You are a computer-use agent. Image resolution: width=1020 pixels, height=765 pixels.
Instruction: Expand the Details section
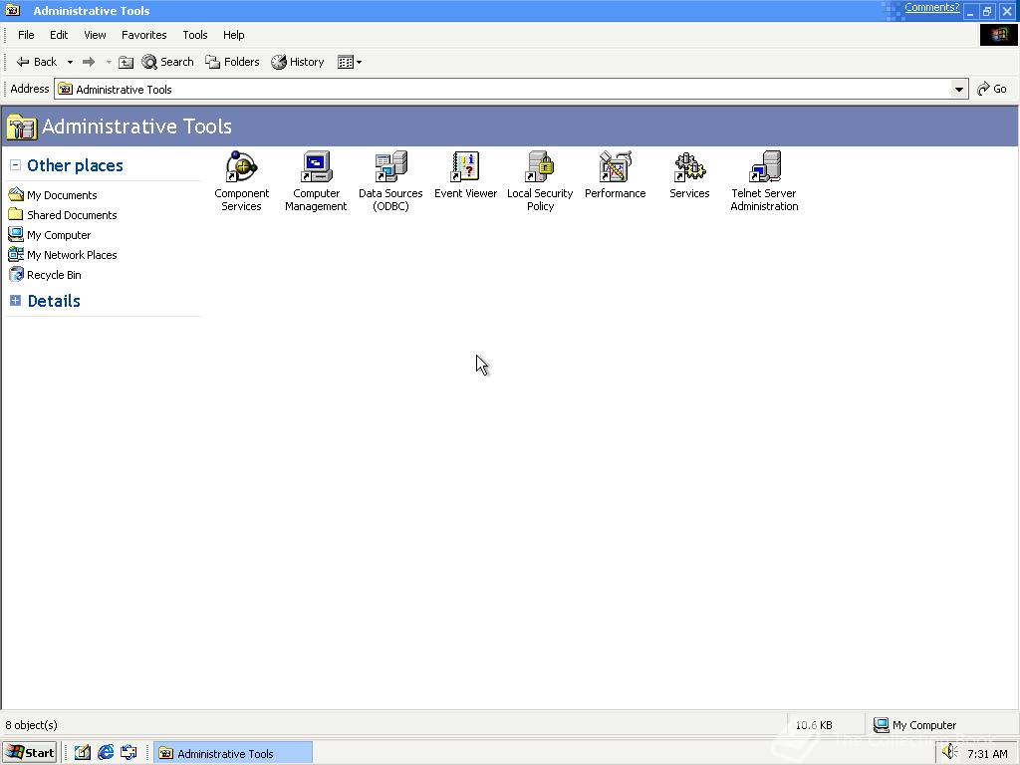click(16, 301)
